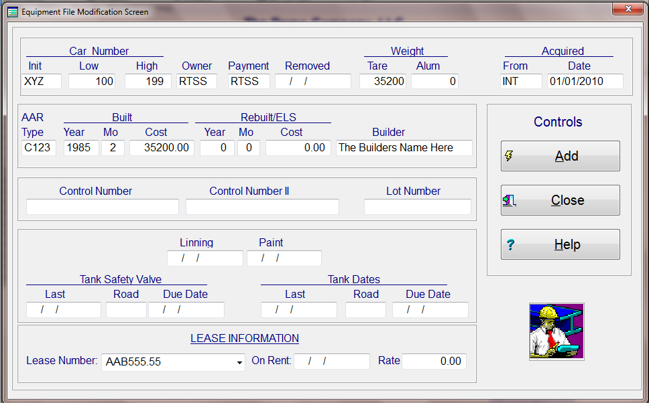649x403 pixels.
Task: Click the Tank Safety Valve heading
Action: pyautogui.click(x=121, y=279)
